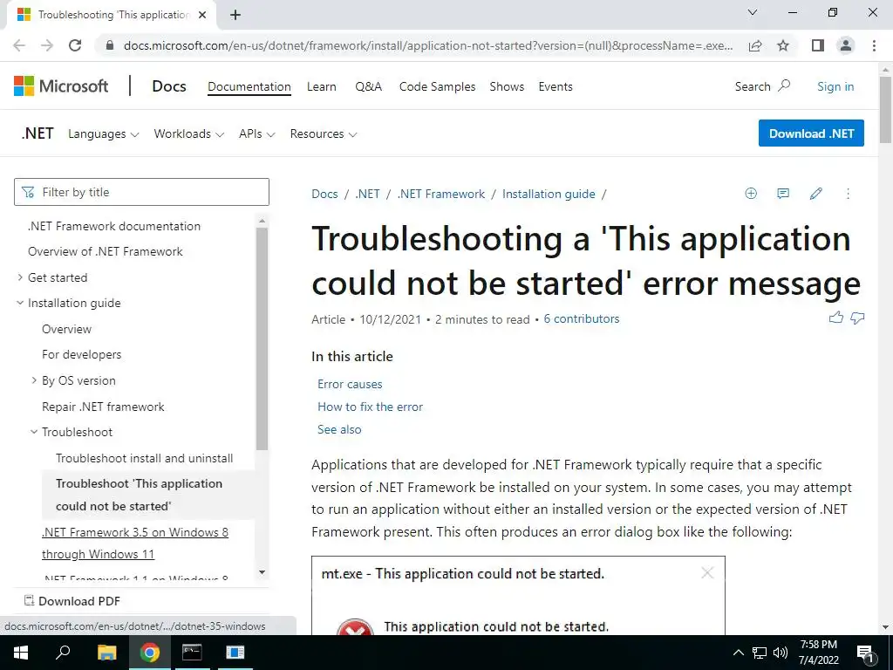This screenshot has width=893, height=670.
Task: Jump to Error causes section
Action: [350, 384]
